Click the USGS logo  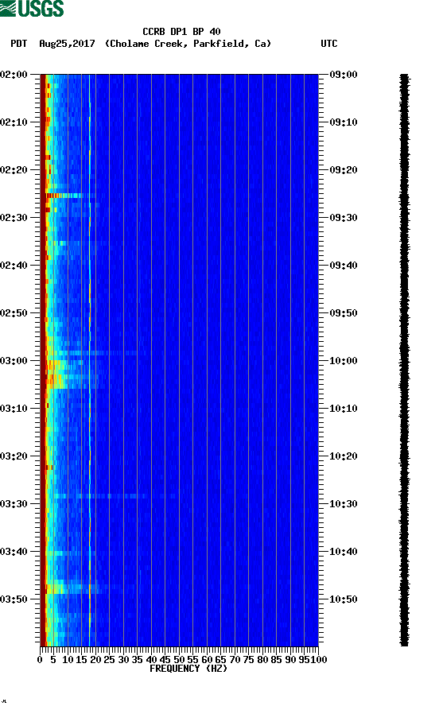click(32, 8)
